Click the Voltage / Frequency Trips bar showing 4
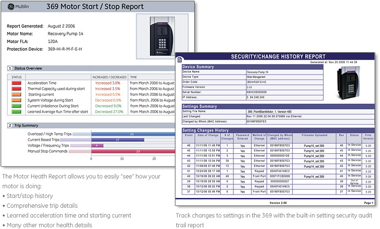This screenshot has height=229, width=380. tap(97, 145)
